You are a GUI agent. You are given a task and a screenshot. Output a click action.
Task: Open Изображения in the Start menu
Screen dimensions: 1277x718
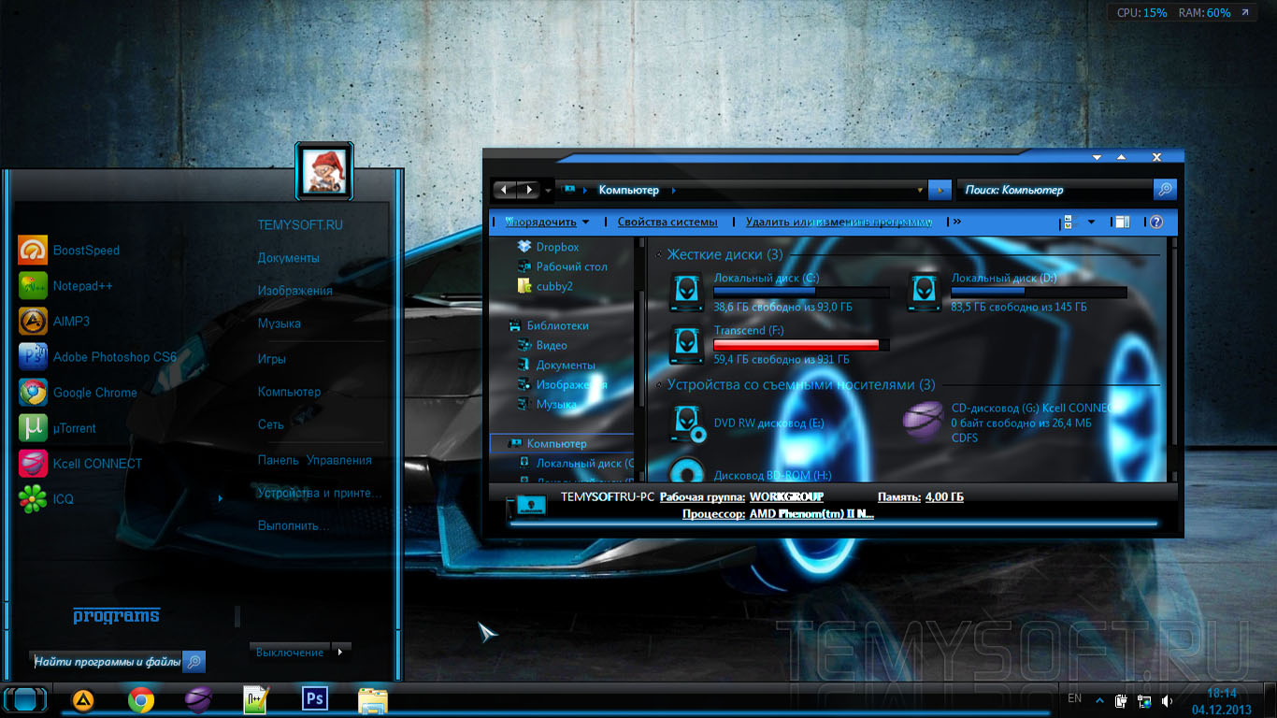pyautogui.click(x=295, y=291)
